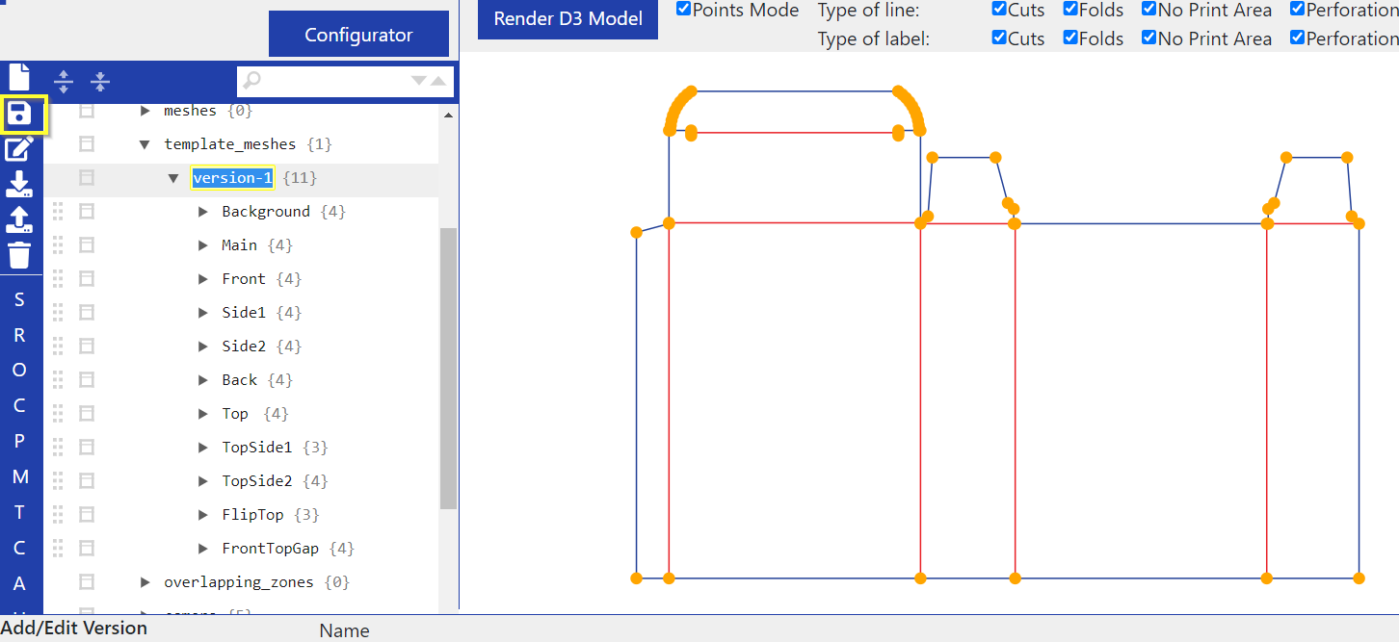This screenshot has width=1399, height=642.
Task: Expand the Main node
Action: [x=203, y=245]
